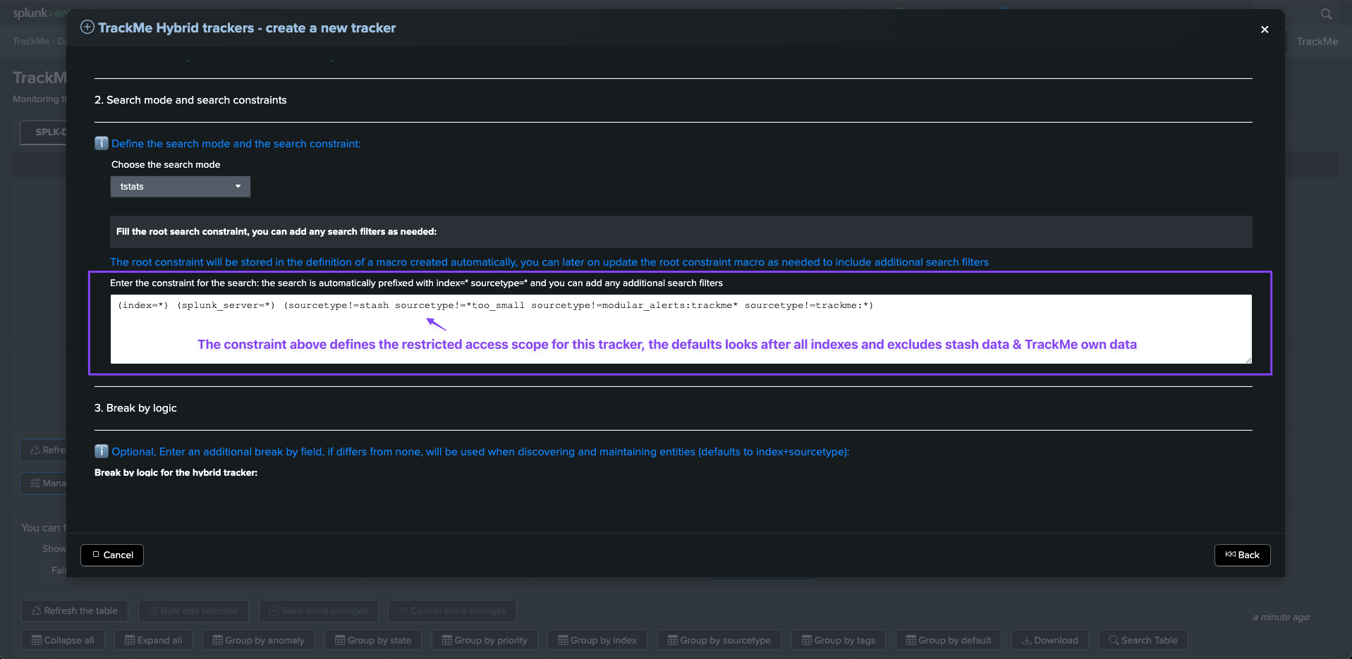
Task: Open the search mode tstats dropdown
Action: [x=181, y=187]
